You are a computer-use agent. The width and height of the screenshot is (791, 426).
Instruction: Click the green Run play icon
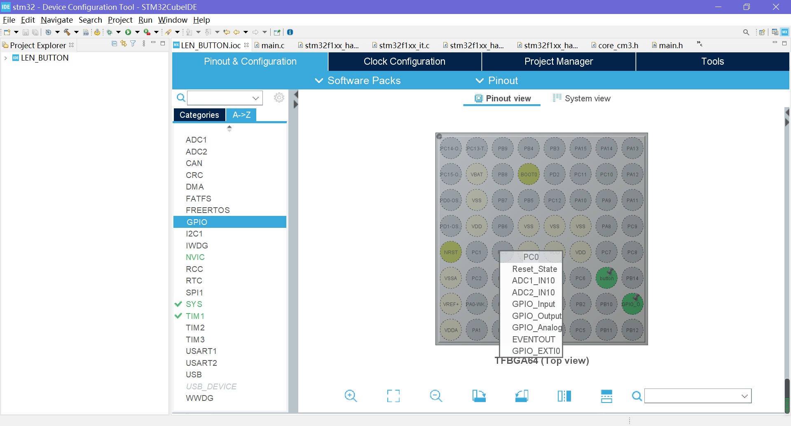[x=128, y=32]
